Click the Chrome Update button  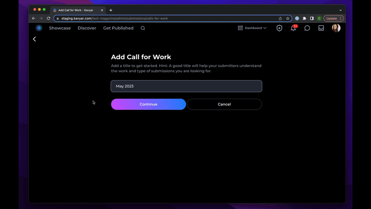[x=334, y=18]
